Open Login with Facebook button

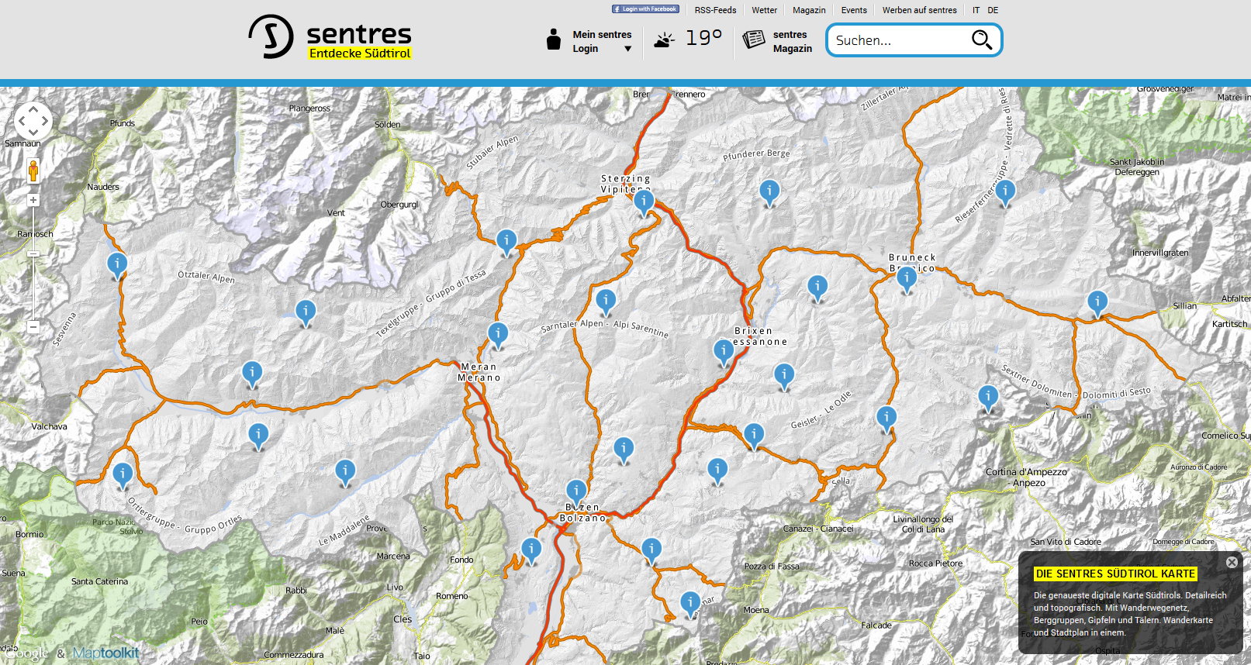coord(645,9)
